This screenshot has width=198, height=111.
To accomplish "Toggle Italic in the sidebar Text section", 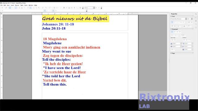I will 175,22.
